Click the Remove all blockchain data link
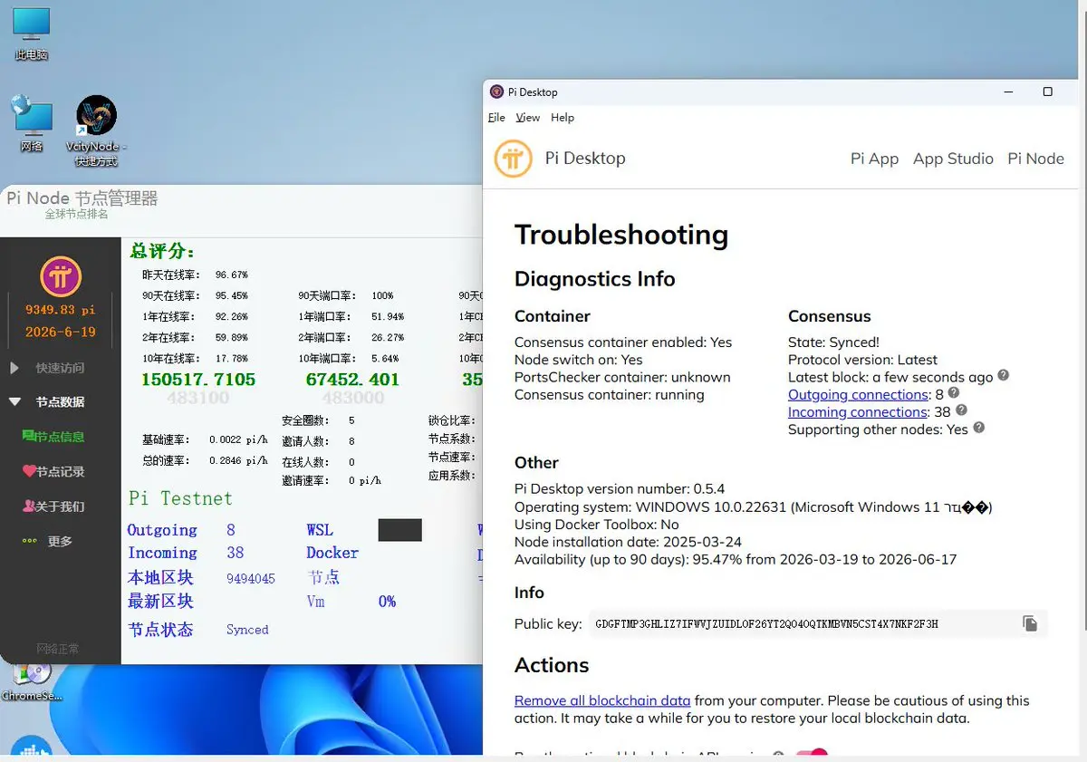 (602, 700)
